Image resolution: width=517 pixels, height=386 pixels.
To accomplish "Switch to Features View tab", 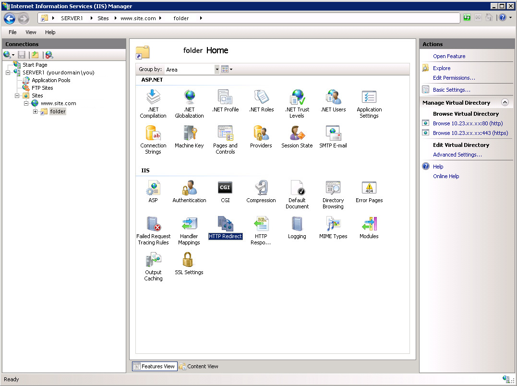I will pyautogui.click(x=155, y=366).
